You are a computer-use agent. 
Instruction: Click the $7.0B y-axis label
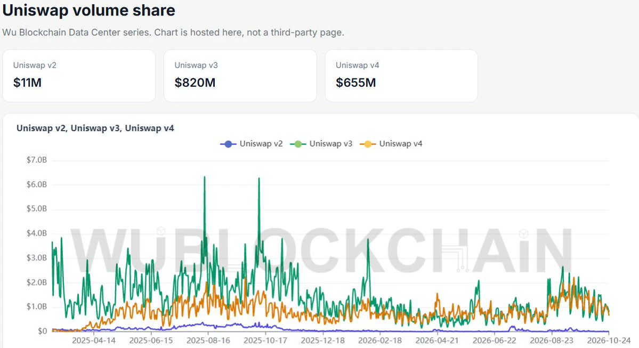37,160
